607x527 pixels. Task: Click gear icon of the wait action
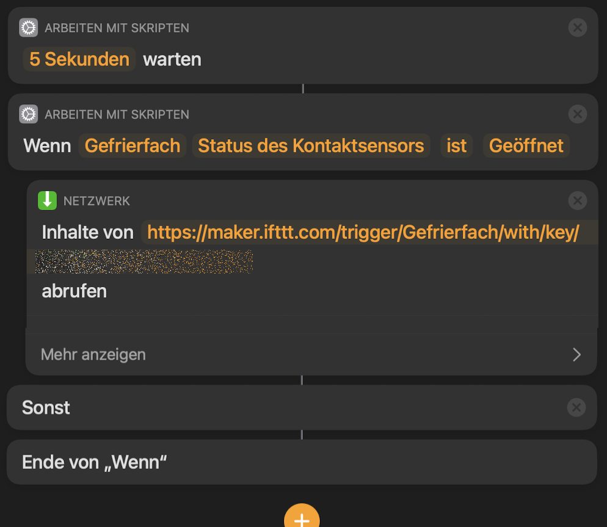tap(29, 27)
